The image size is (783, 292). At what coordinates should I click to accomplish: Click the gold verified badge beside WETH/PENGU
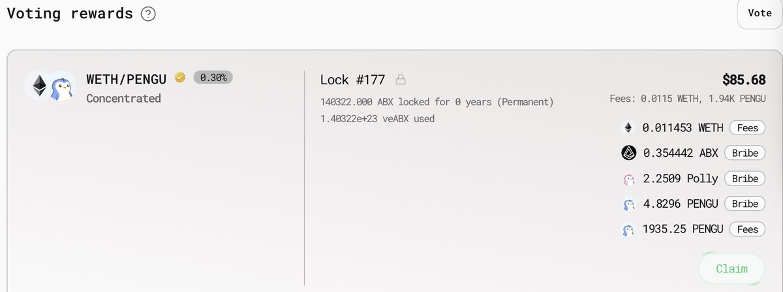click(x=180, y=78)
